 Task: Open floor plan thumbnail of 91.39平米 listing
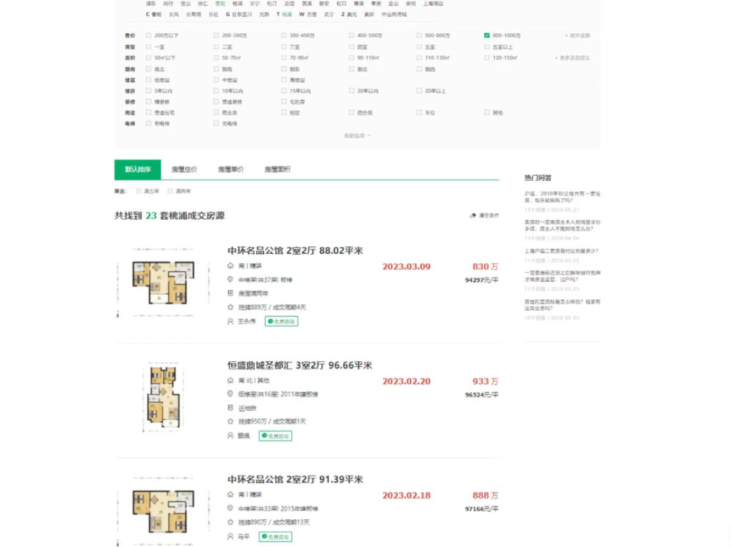pyautogui.click(x=163, y=511)
